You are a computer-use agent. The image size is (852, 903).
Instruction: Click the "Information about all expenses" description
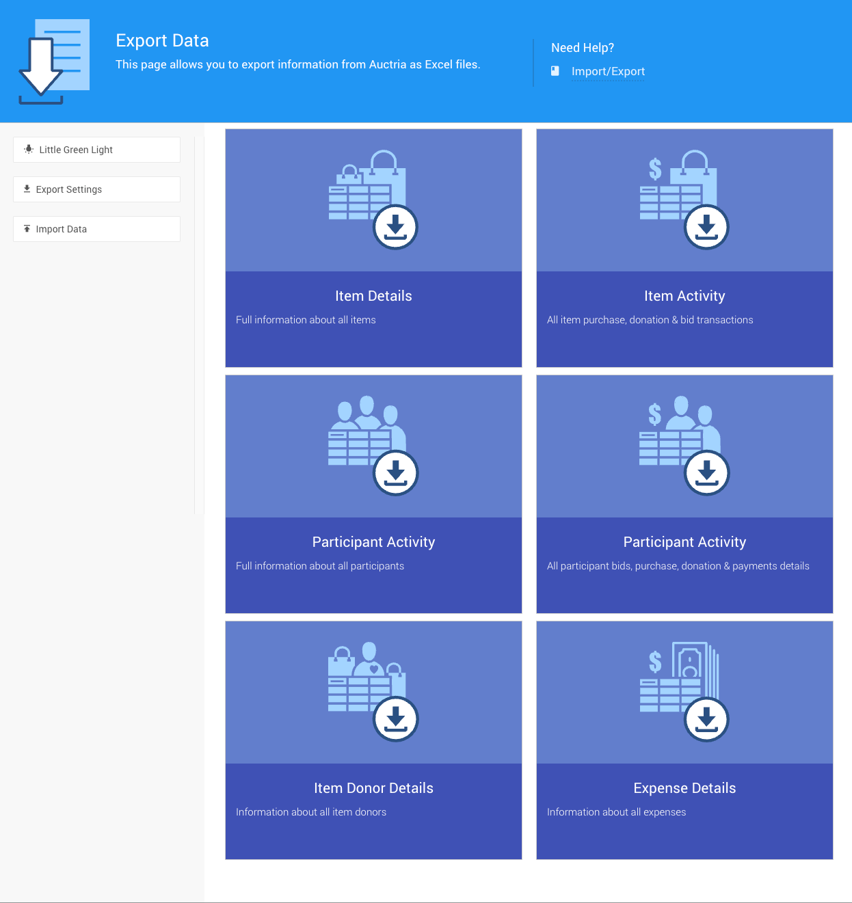coord(616,812)
